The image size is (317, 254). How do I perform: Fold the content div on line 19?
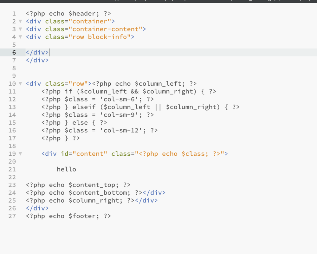[20, 154]
